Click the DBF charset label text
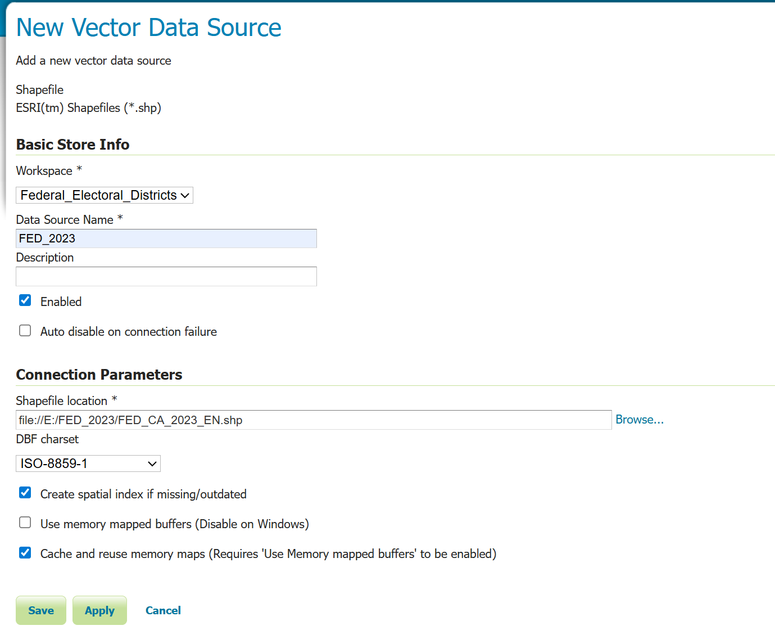 coord(47,439)
